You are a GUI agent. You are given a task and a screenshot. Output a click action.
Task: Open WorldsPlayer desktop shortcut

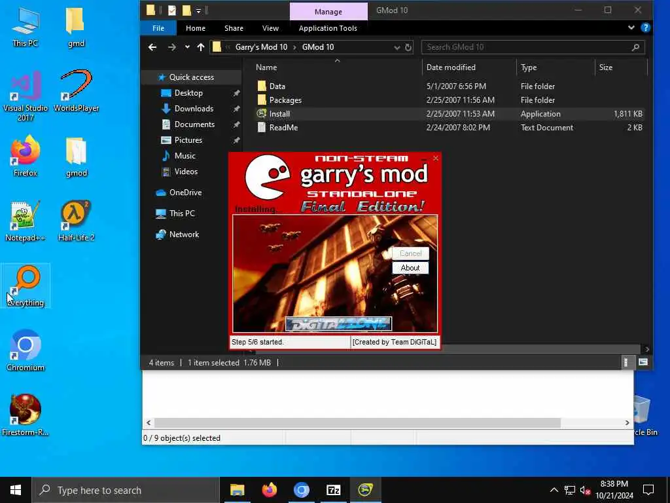tap(76, 91)
